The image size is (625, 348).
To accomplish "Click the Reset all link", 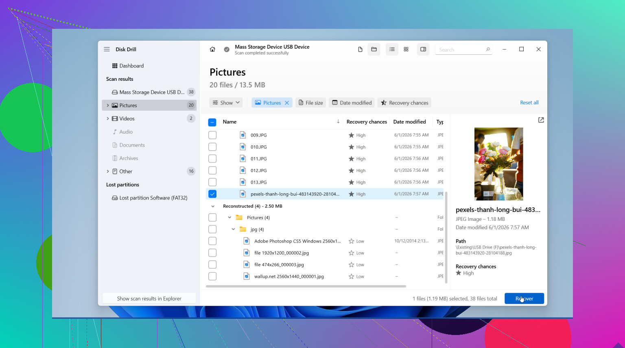I will pos(529,103).
